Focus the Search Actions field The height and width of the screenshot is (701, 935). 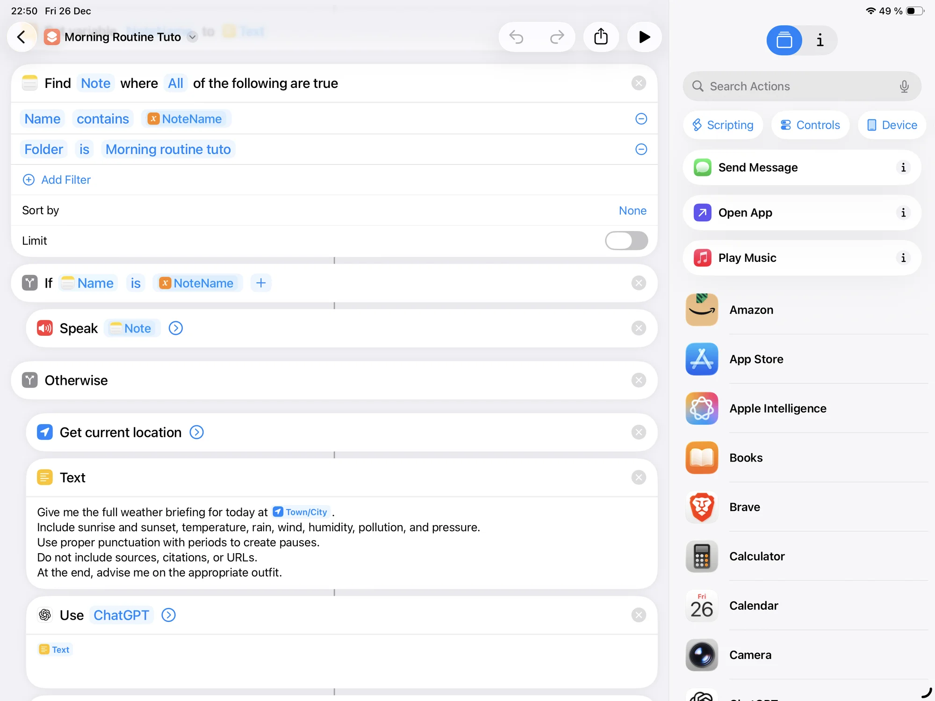[x=795, y=87]
